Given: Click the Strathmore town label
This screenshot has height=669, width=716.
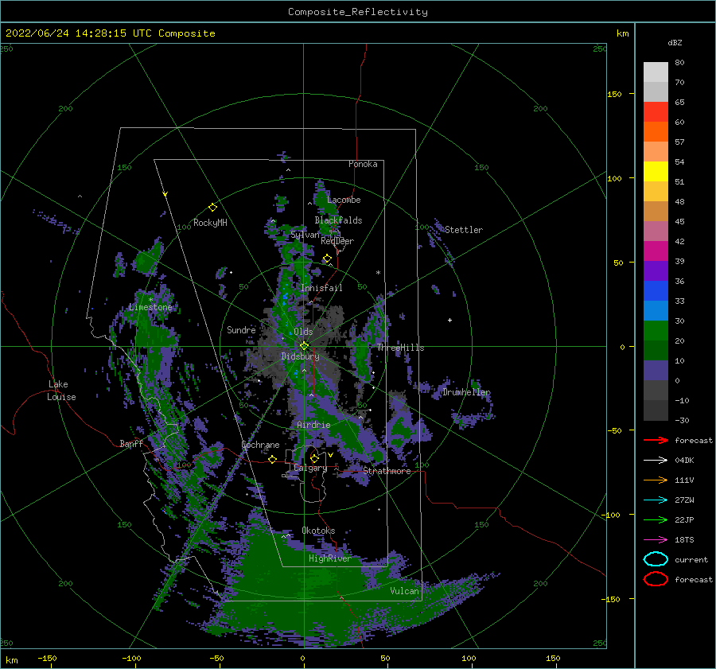Looking at the screenshot, I should click(x=387, y=471).
